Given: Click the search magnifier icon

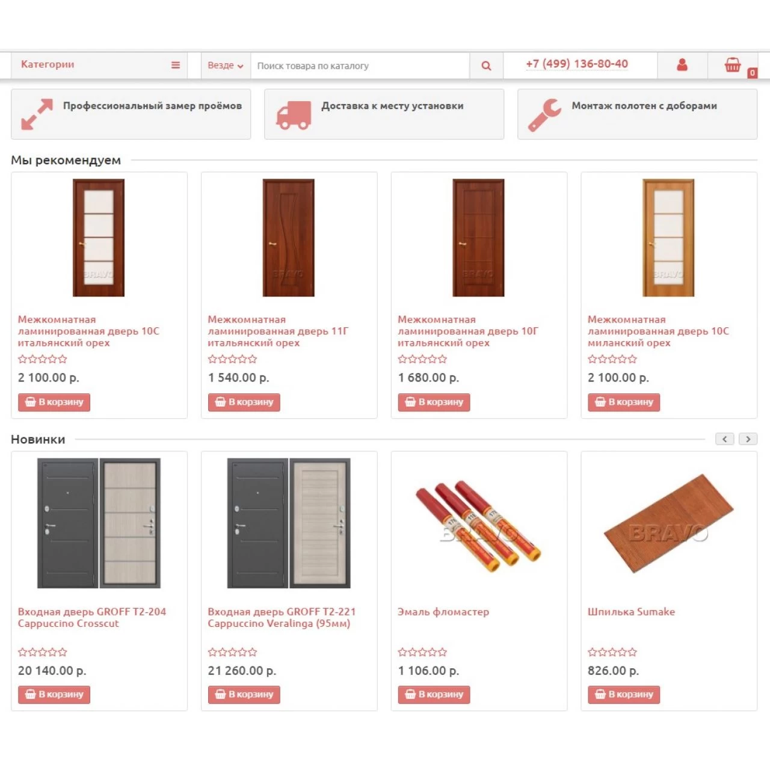Looking at the screenshot, I should pos(486,66).
